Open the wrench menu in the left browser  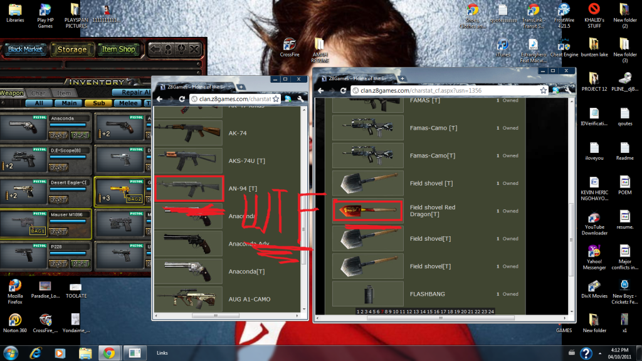(x=301, y=98)
